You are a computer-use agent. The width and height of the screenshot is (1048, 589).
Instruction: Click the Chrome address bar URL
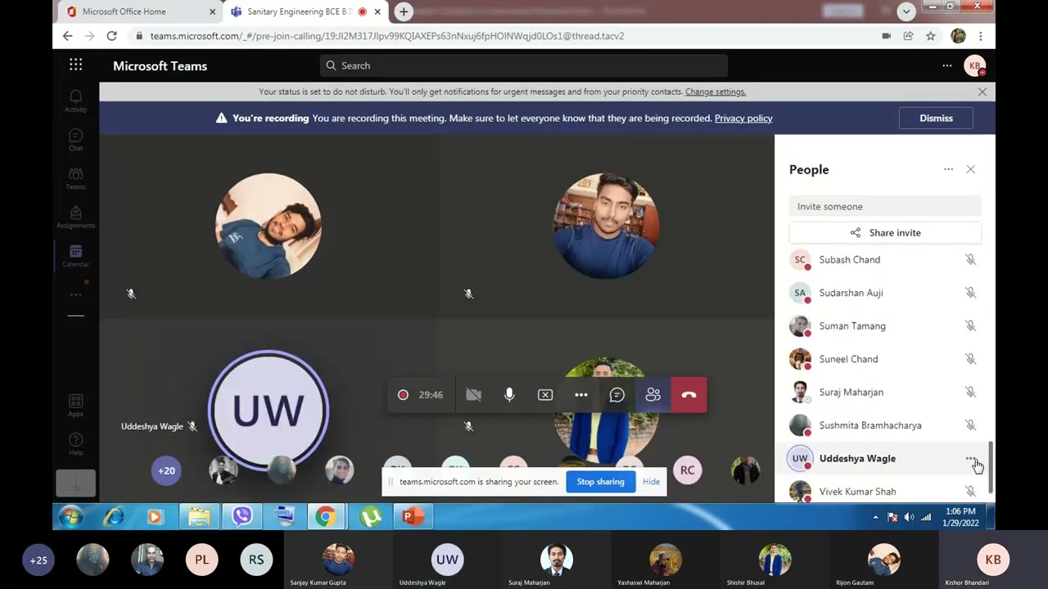pos(387,36)
